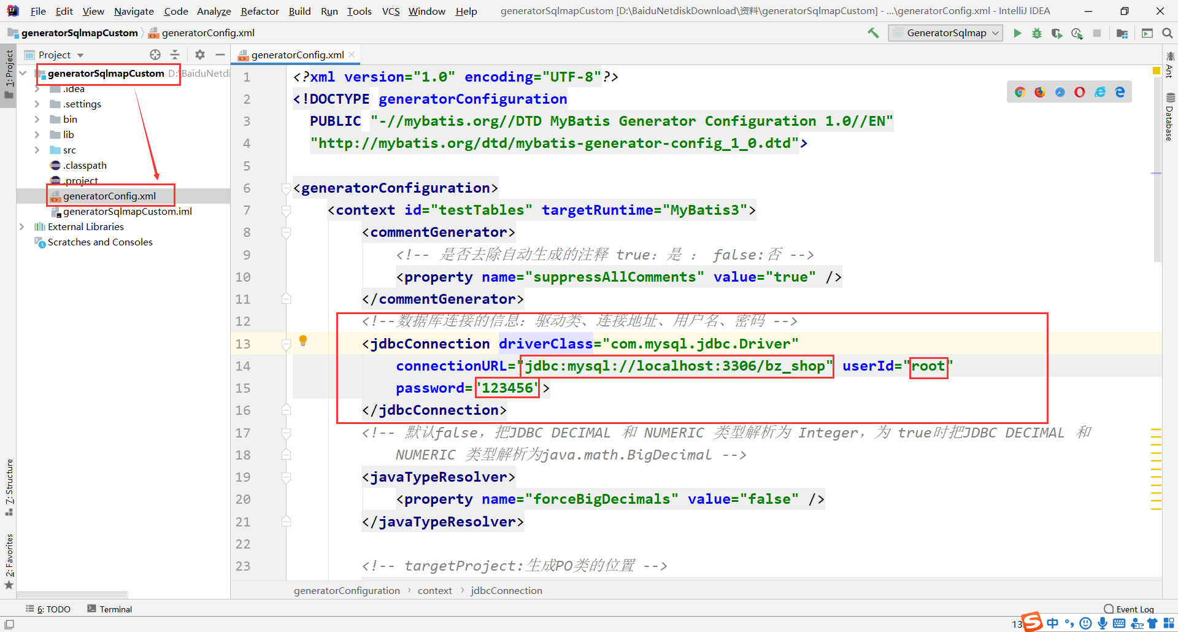Toggle the Ant tool window
The image size is (1178, 632).
1170,65
